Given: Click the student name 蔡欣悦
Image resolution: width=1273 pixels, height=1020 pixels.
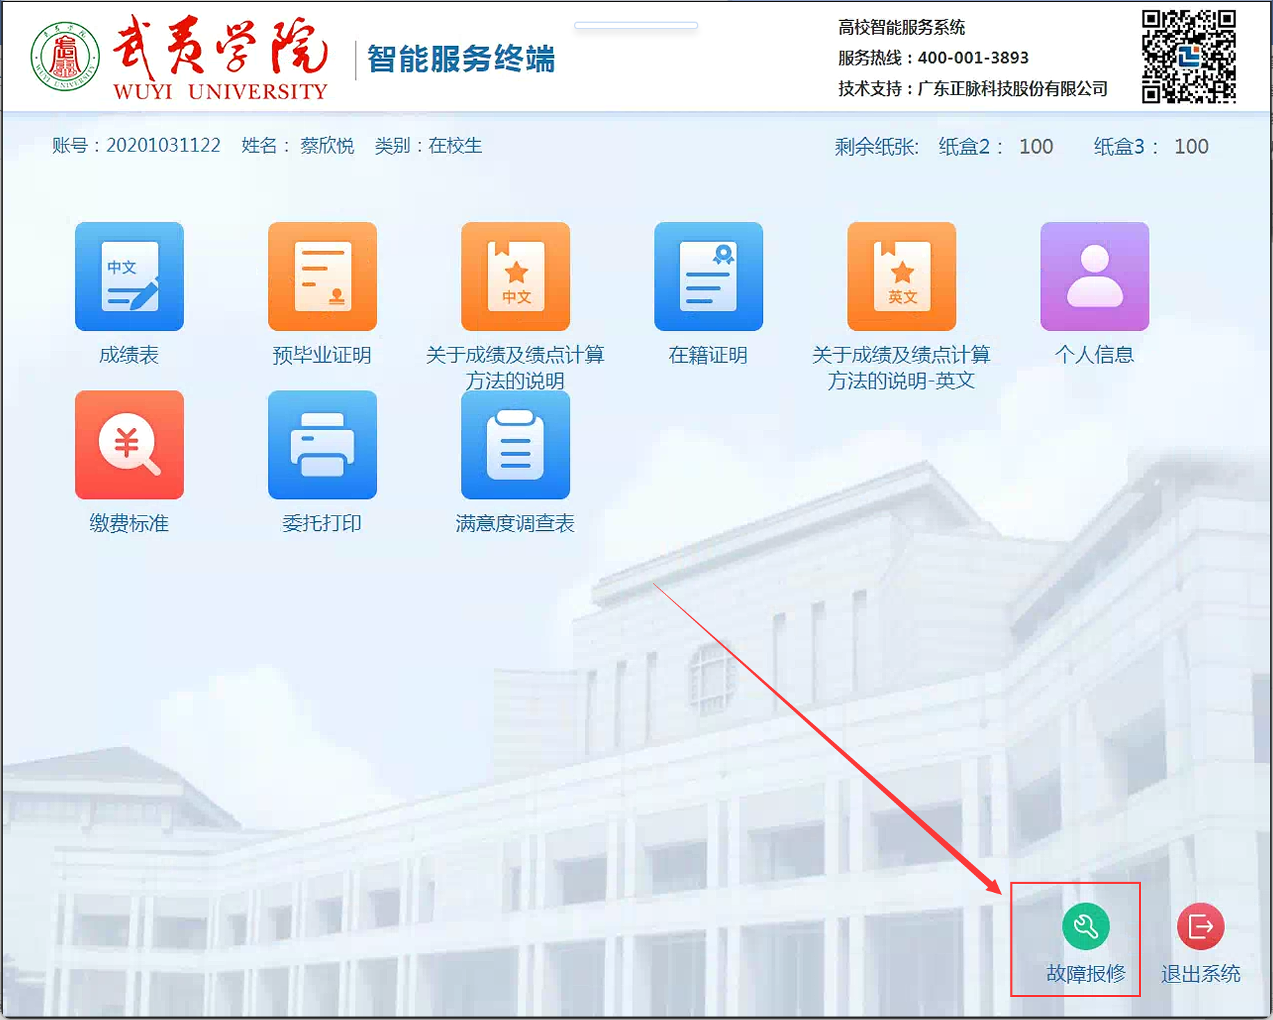Looking at the screenshot, I should [327, 145].
